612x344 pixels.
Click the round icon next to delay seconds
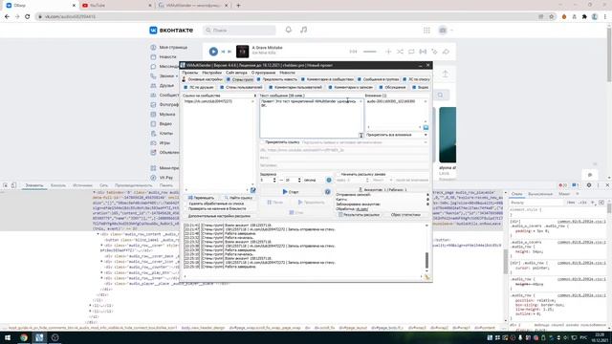pyautogui.click(x=329, y=180)
